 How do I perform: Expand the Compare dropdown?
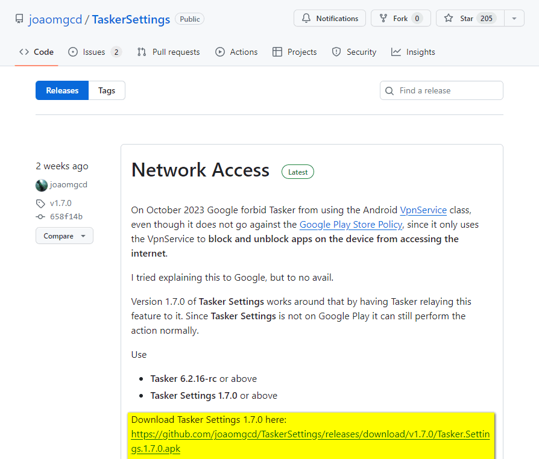(65, 236)
